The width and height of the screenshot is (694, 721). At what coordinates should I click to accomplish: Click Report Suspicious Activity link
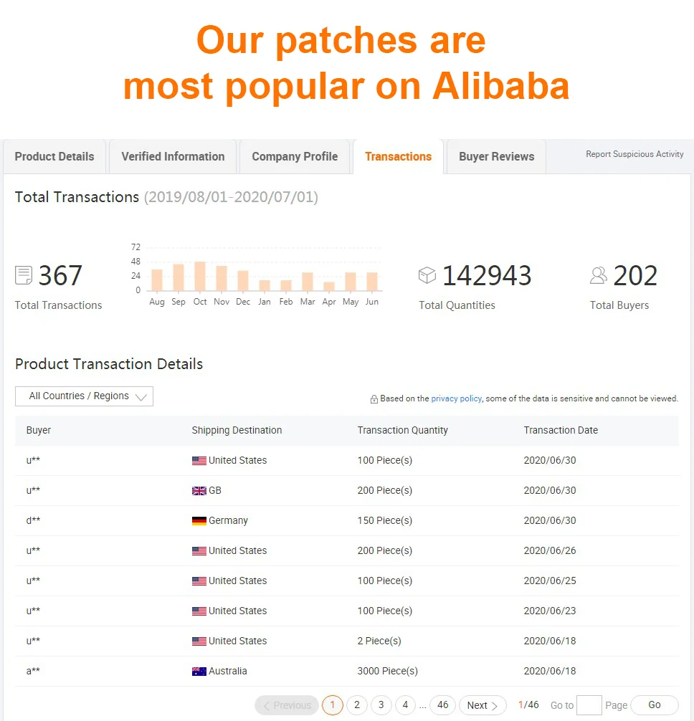click(x=634, y=154)
